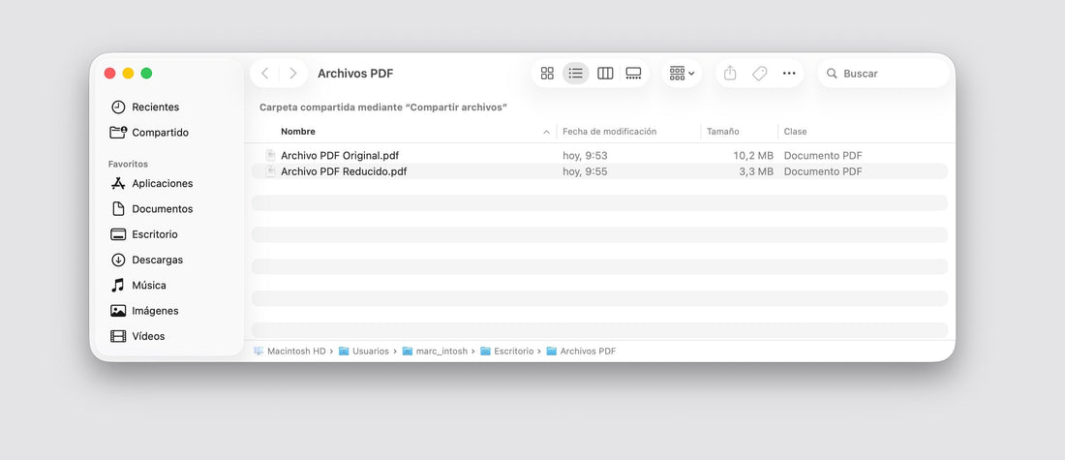This screenshot has height=460, width=1065.
Task: Click the 3,3 MB size cell
Action: pyautogui.click(x=756, y=171)
